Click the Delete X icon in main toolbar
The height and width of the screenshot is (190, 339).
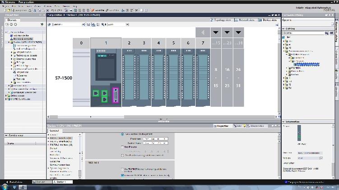(47, 10)
